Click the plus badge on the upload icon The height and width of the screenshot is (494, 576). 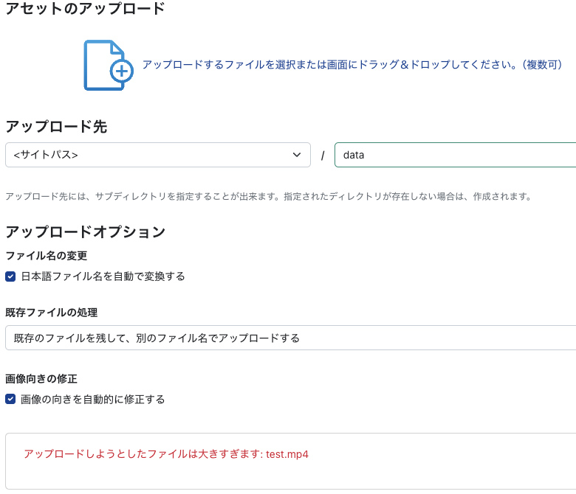click(x=122, y=72)
